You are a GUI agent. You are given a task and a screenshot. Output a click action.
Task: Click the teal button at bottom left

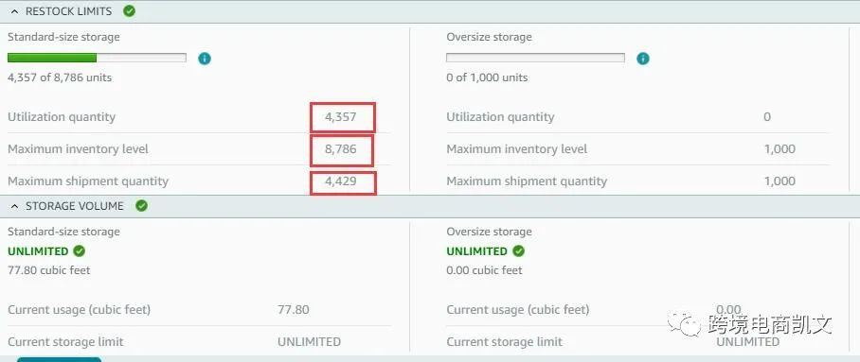[60, 359]
